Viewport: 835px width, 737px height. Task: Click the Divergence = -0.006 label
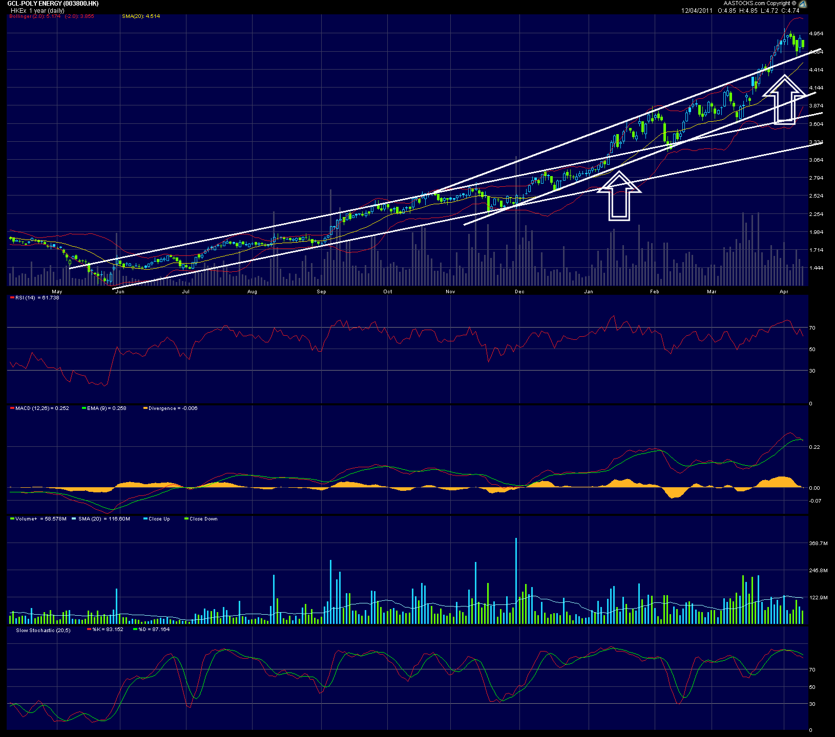(173, 408)
